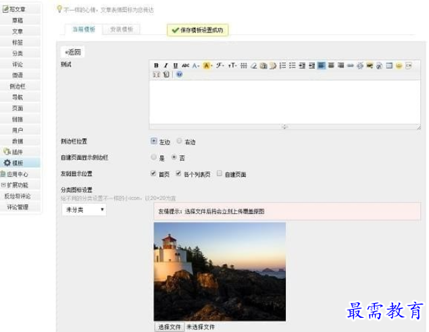The width and height of the screenshot is (429, 332).
Task: Click the remove link icon
Action: tap(360, 65)
